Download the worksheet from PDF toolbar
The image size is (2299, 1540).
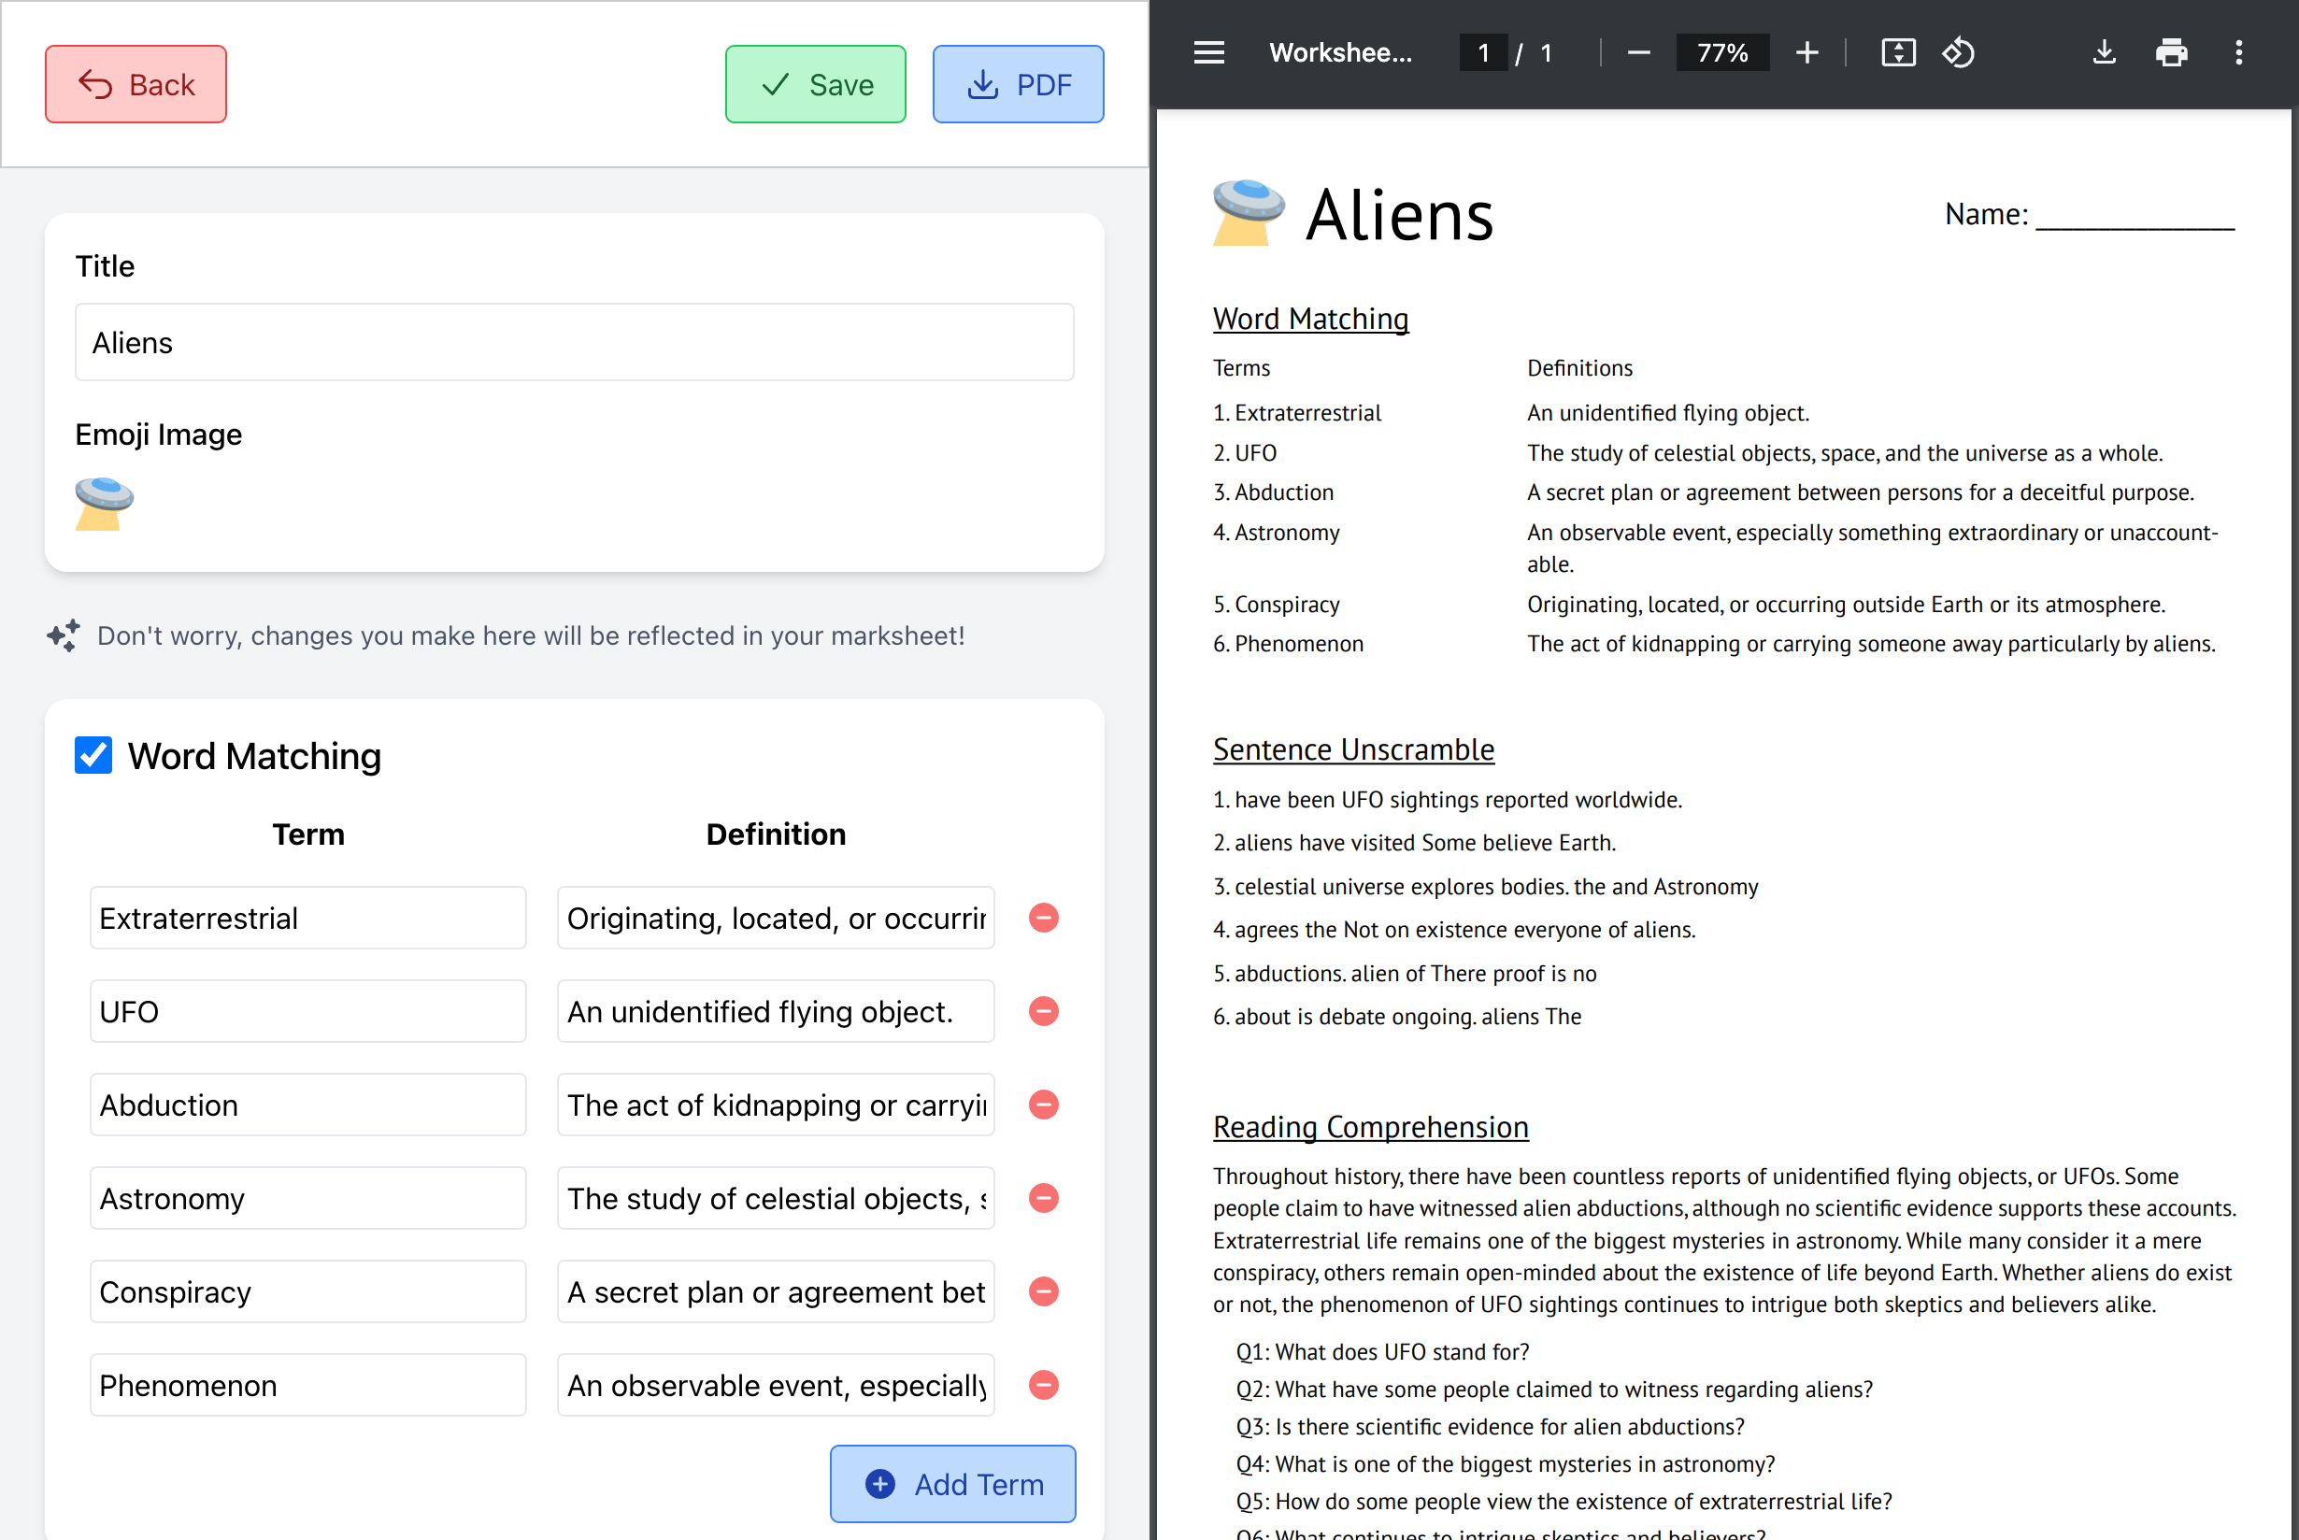(x=2104, y=53)
